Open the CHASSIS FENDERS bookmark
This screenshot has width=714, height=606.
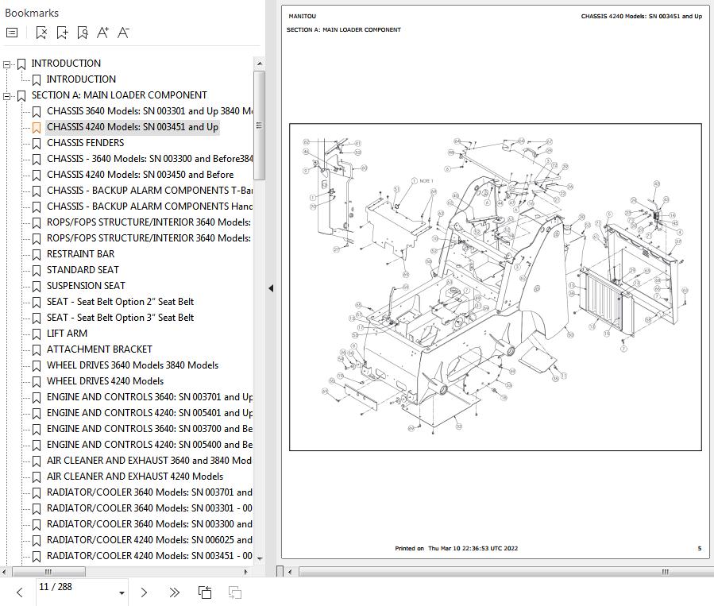tap(85, 143)
